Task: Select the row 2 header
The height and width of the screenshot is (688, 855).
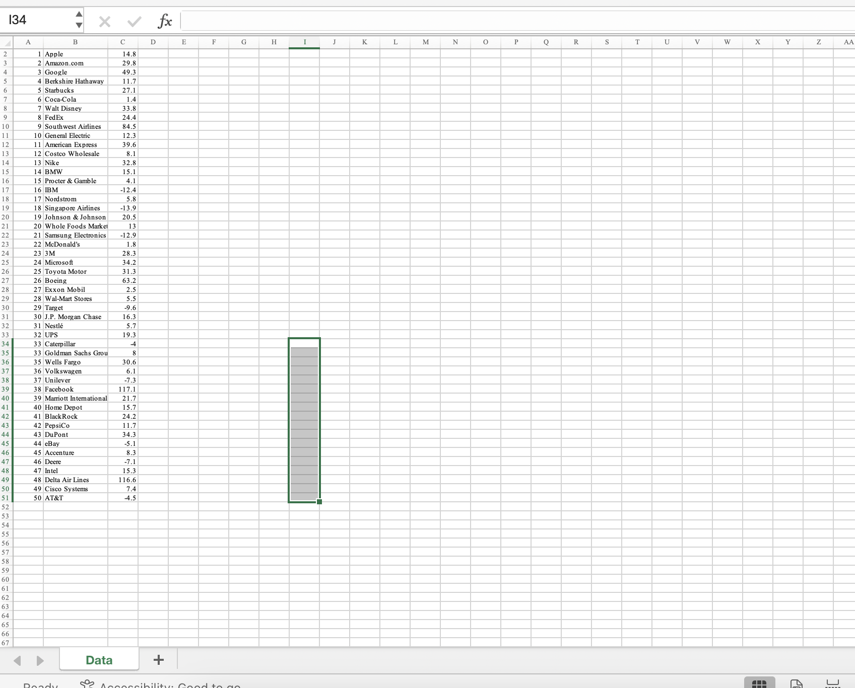Action: click(x=6, y=54)
